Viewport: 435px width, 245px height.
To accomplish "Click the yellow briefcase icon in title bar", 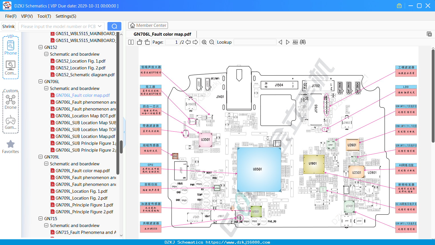I will click(399, 6).
